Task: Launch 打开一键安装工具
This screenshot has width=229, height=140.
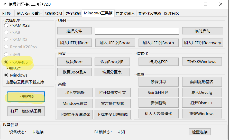Action: (x=26, y=111)
